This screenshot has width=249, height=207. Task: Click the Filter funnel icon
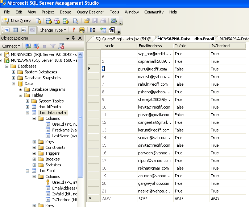coord(53,46)
